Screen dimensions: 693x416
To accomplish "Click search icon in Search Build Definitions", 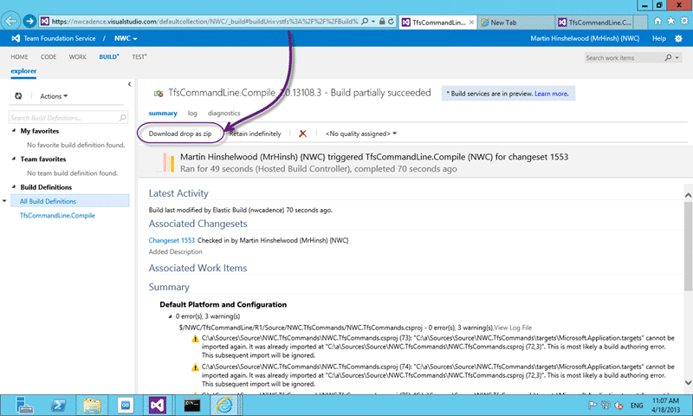I will 122,118.
